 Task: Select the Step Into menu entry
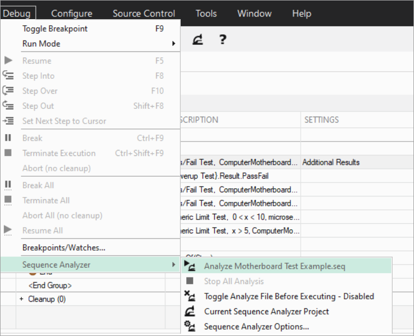[x=90, y=76]
